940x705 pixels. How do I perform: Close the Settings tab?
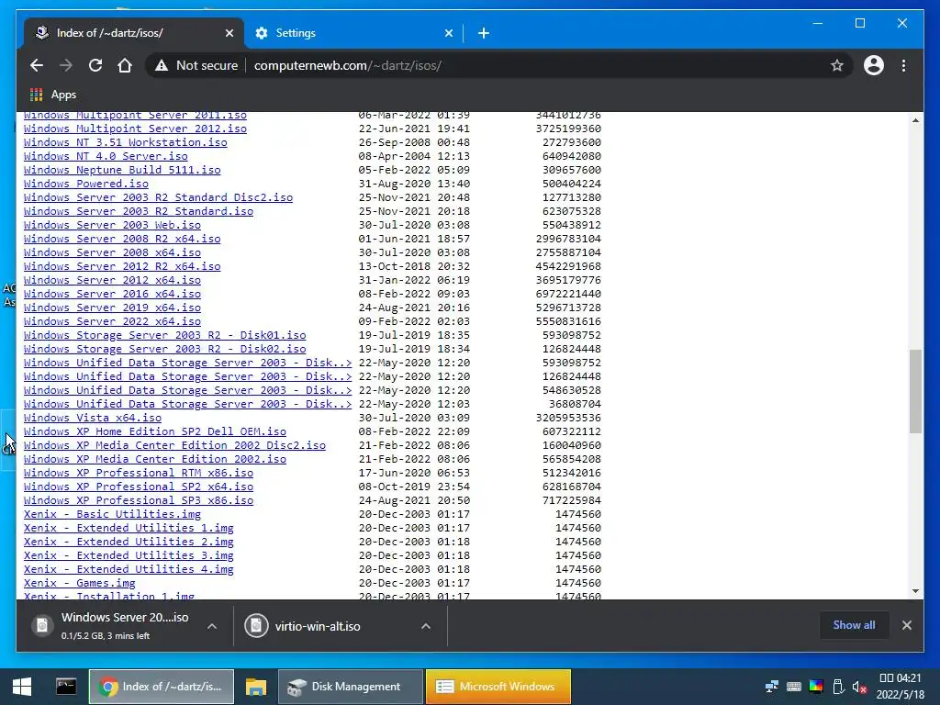click(x=448, y=33)
